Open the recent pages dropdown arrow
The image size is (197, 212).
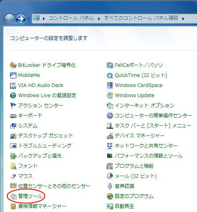click(x=29, y=19)
